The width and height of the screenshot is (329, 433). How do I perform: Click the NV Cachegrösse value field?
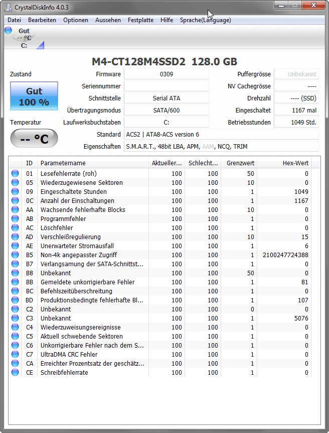[296, 86]
